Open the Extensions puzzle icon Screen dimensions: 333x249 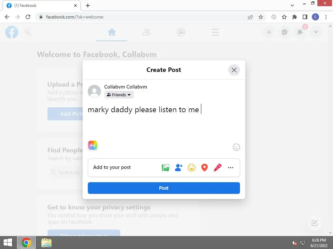[x=295, y=17]
